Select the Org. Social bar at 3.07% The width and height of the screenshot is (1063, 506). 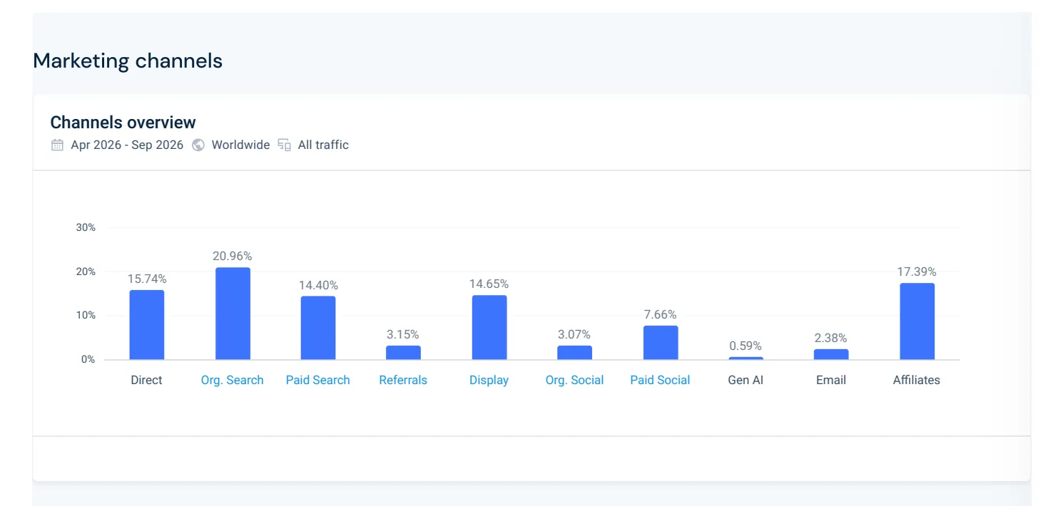[x=575, y=353]
